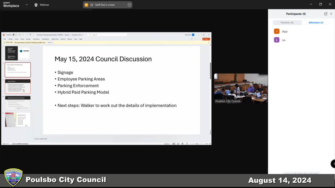Start Slide Show from the status bar icon
The image size is (335, 188).
(x=187, y=143)
